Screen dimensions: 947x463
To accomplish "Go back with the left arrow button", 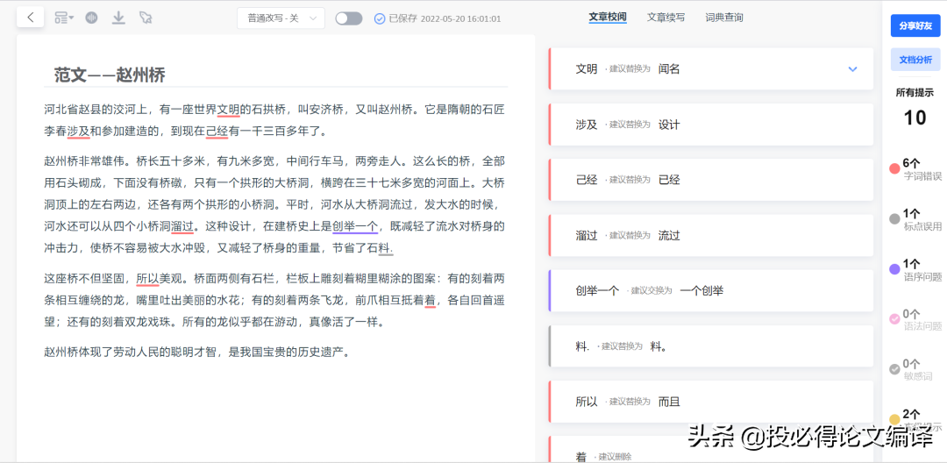I will [x=30, y=18].
